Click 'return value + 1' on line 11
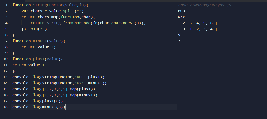Viewport: 267px width, 119px height. pos(31,65)
